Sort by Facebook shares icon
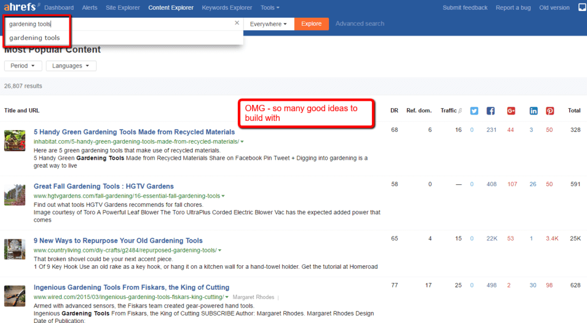587x323 pixels. tap(491, 111)
